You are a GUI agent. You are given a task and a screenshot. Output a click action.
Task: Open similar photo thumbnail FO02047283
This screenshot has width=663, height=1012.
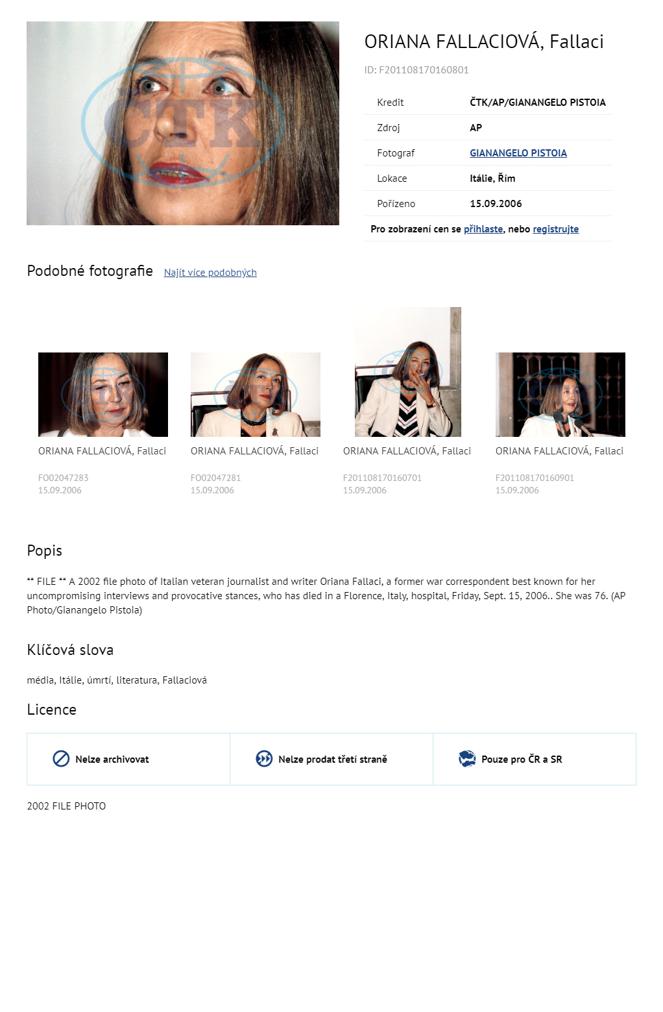tap(103, 395)
